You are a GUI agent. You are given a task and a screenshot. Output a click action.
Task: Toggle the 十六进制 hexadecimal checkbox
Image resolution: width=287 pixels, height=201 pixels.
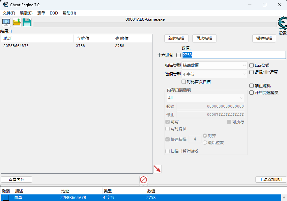pyautogui.click(x=178, y=55)
